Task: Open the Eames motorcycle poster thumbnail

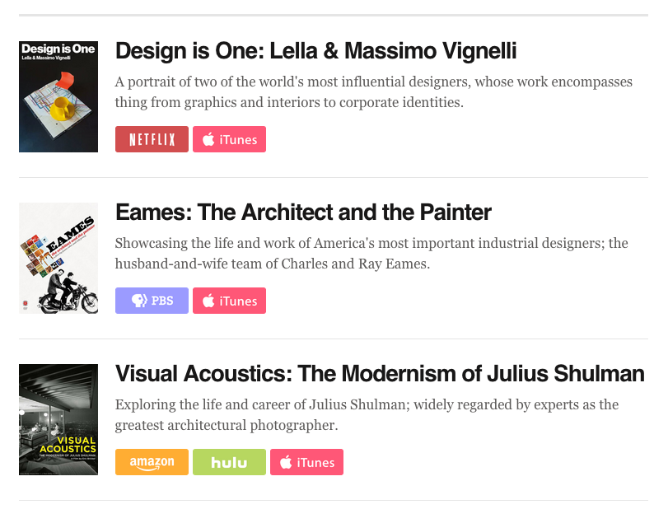Action: coord(58,258)
